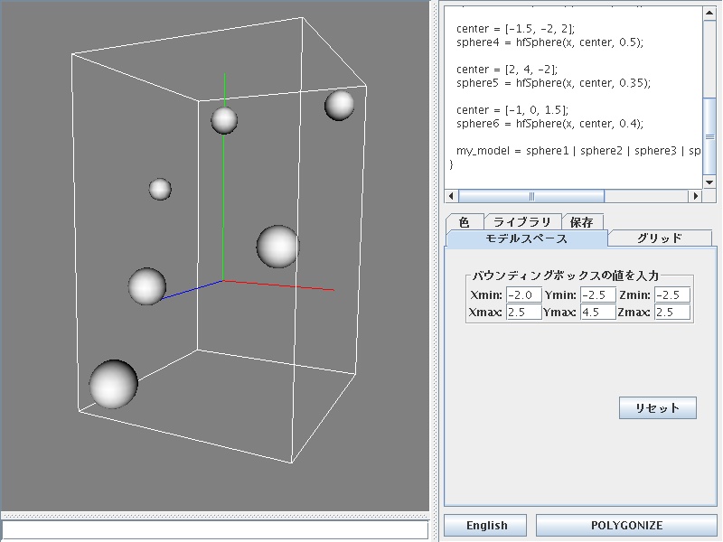Click the red X axis line in viewport

[279, 285]
